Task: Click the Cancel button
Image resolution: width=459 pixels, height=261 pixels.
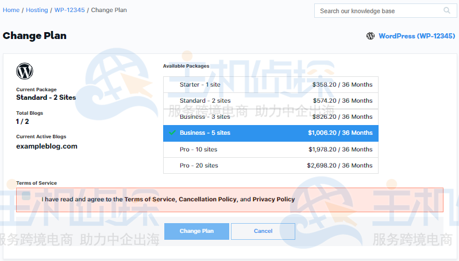Action: point(263,231)
